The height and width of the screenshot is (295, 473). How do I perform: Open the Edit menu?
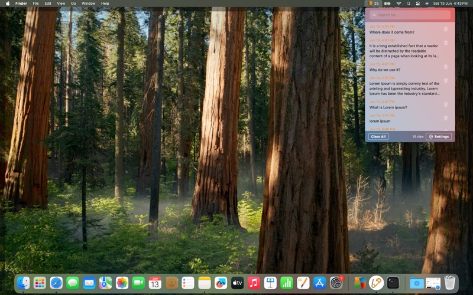pyautogui.click(x=48, y=4)
